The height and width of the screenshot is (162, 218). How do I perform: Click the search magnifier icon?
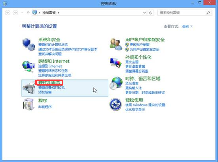click(208, 13)
